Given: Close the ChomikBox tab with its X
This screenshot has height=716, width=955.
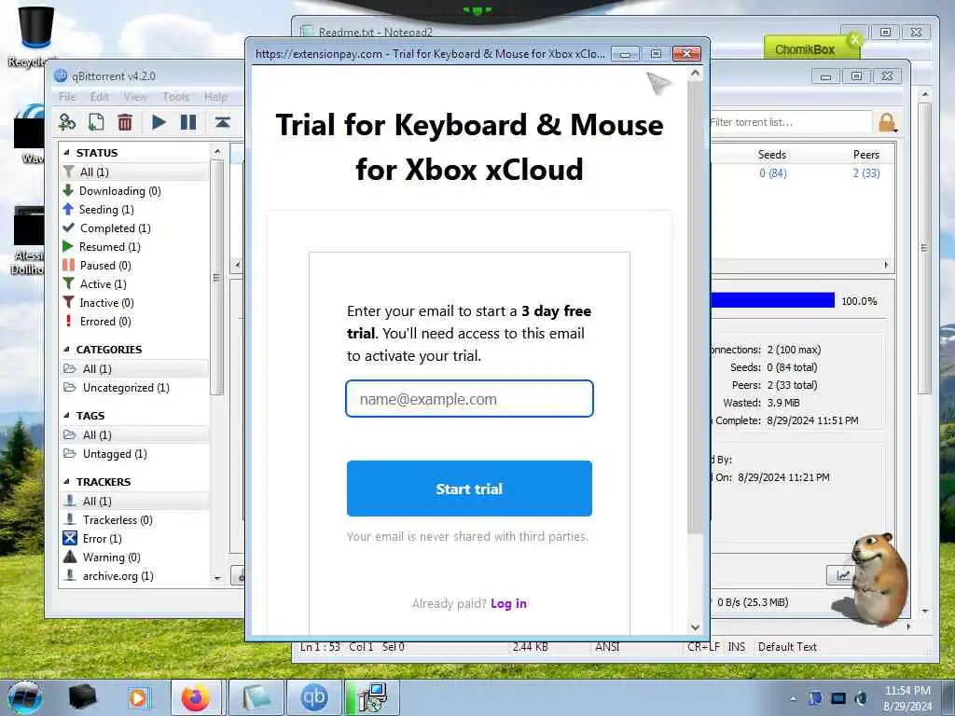Looking at the screenshot, I should 854,39.
